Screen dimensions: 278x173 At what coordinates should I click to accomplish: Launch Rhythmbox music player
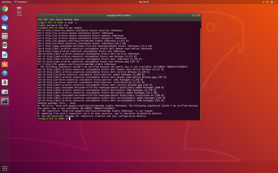tap(5, 45)
